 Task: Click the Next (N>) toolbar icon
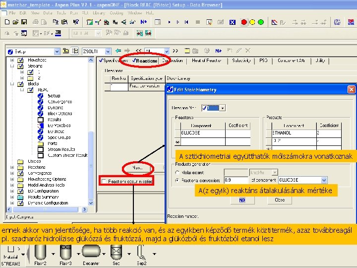coord(144,22)
